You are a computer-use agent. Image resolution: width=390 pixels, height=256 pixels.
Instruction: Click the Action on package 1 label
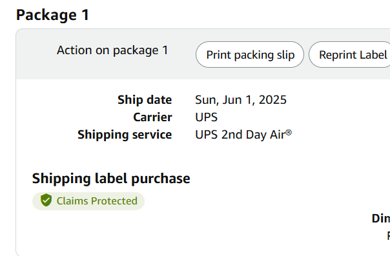(x=112, y=50)
